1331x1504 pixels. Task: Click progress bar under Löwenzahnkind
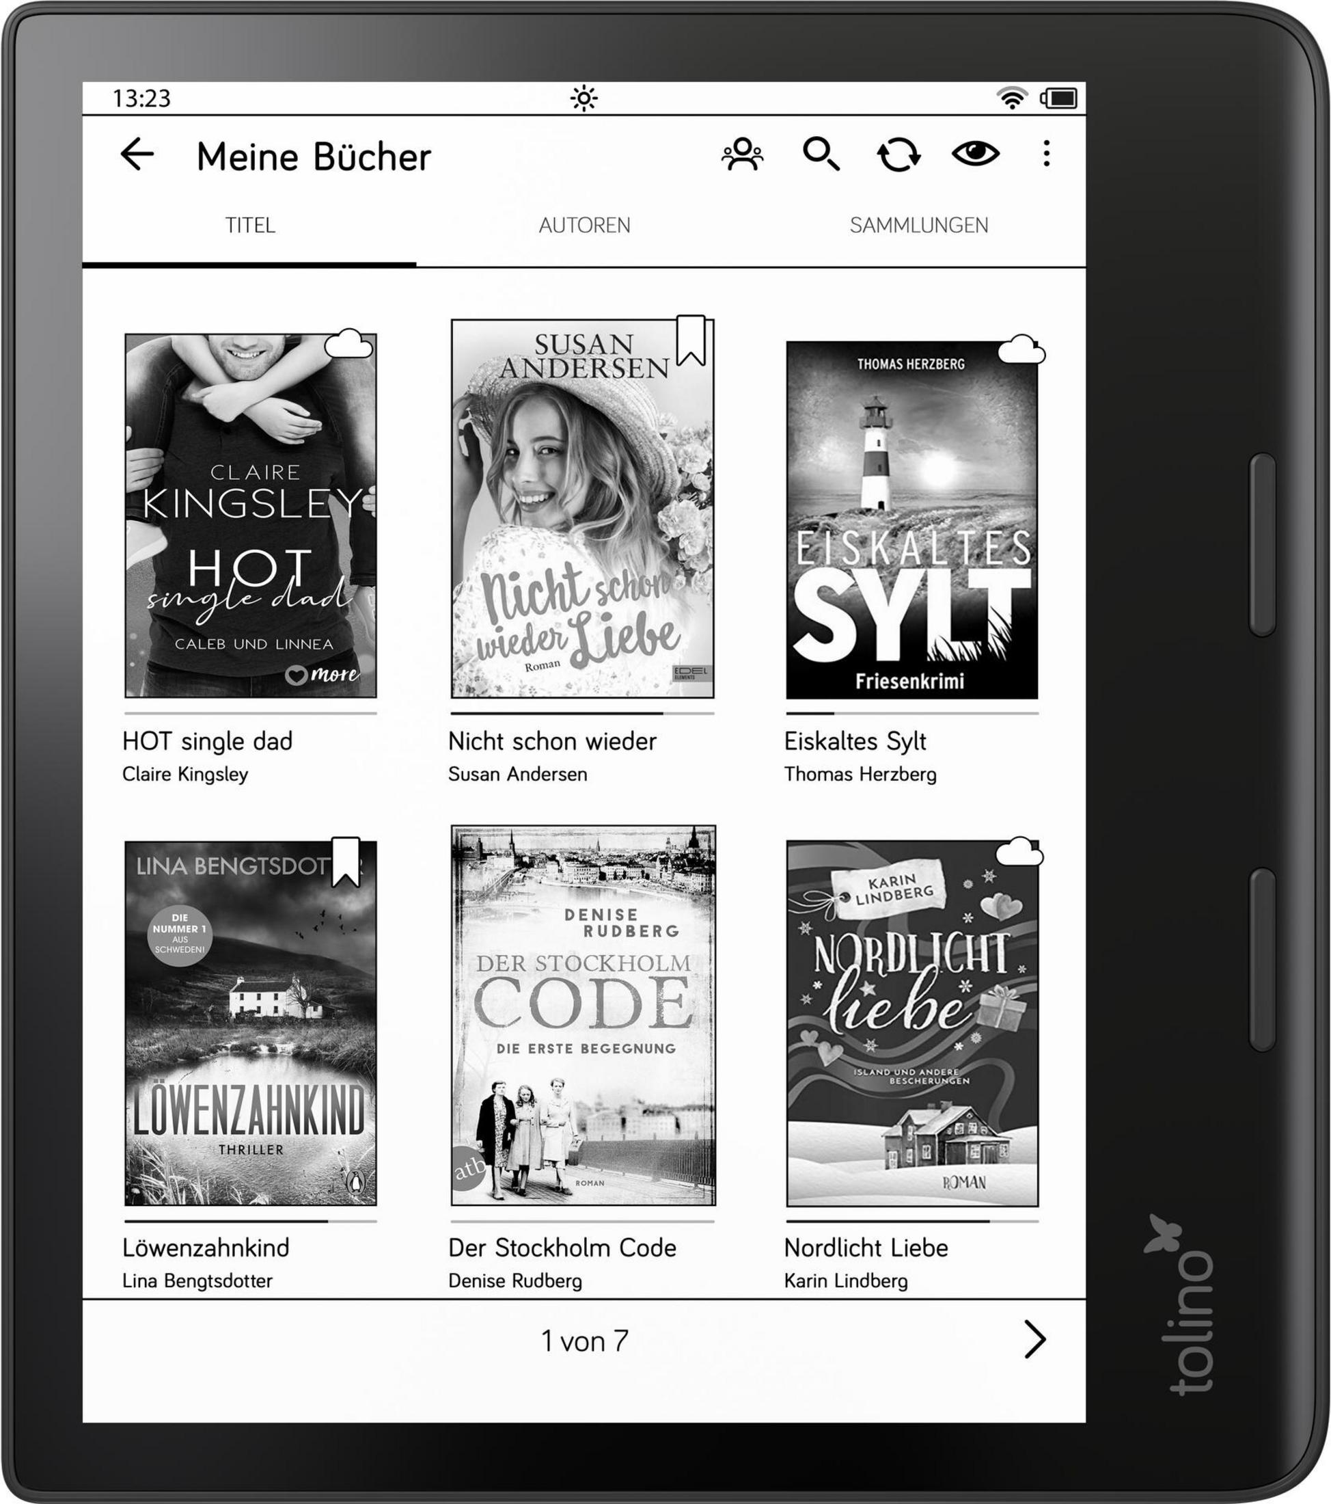(251, 1221)
